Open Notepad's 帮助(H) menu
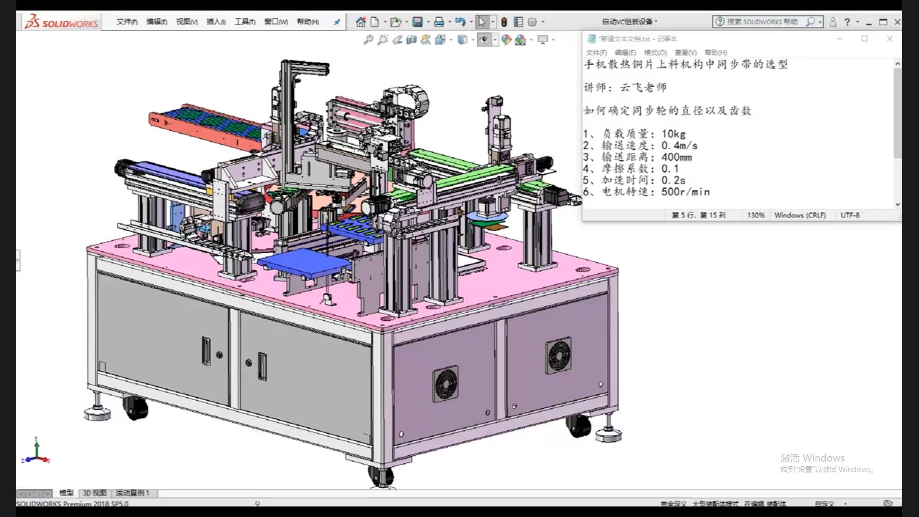This screenshot has width=919, height=517. [716, 53]
